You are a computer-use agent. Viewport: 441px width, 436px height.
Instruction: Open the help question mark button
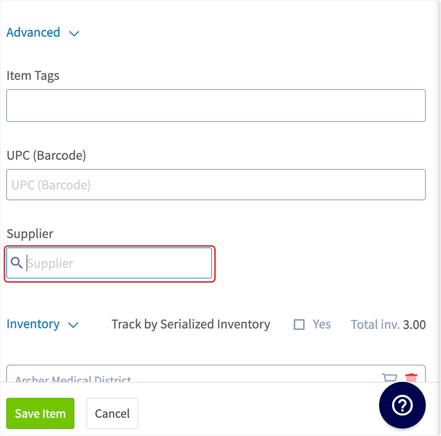coord(402,405)
